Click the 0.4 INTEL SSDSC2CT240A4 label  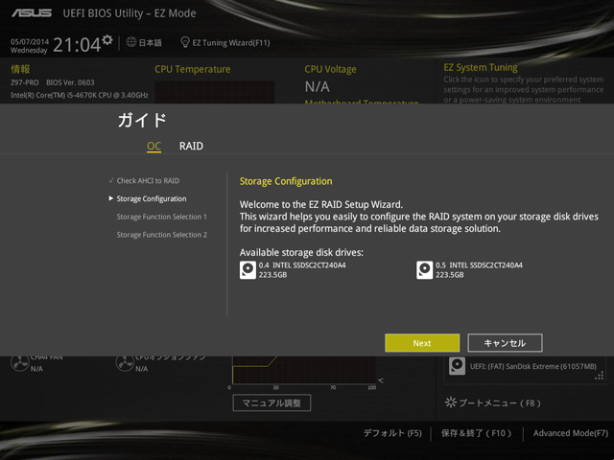tap(302, 265)
